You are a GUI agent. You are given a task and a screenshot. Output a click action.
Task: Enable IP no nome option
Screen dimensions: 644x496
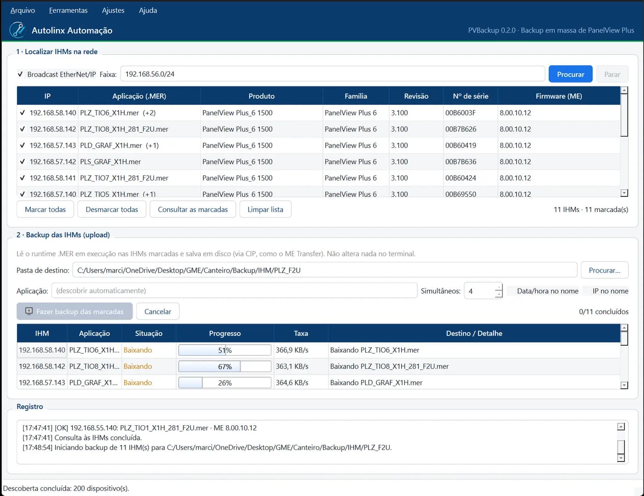586,291
